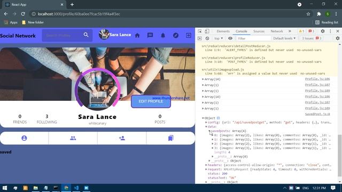This screenshot has width=342, height=192.
Task: Go to home via house icon
Action: pyautogui.click(x=137, y=35)
